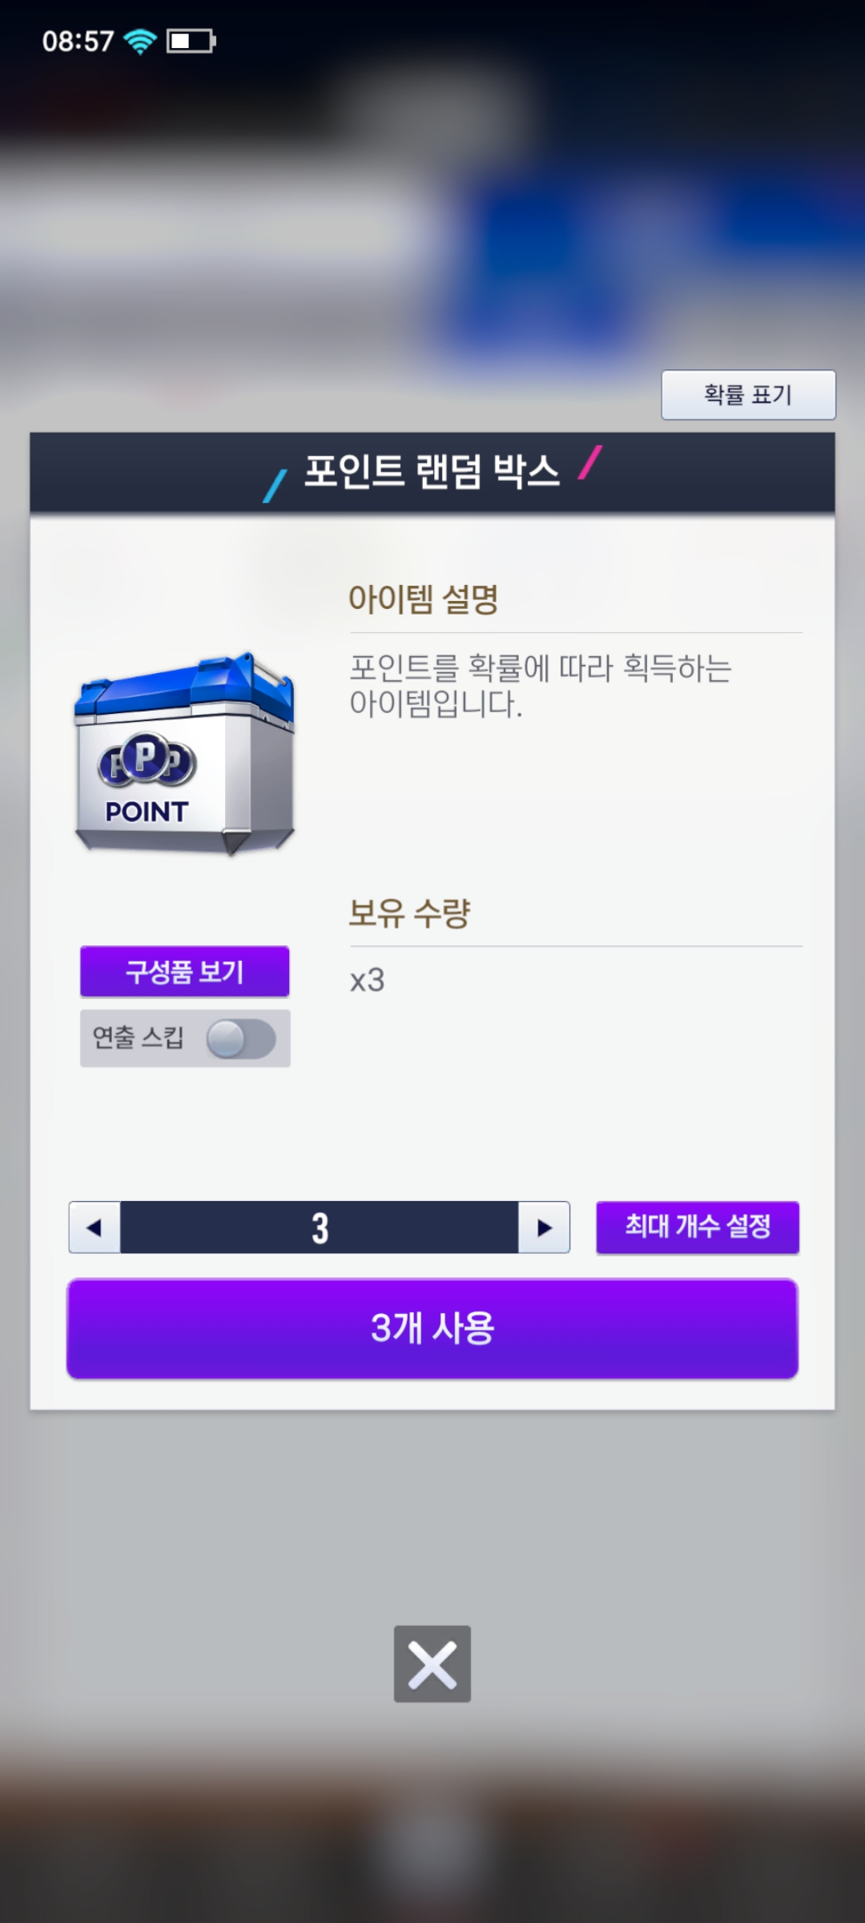
Task: Tap the P coin emblem on box
Action: point(147,760)
